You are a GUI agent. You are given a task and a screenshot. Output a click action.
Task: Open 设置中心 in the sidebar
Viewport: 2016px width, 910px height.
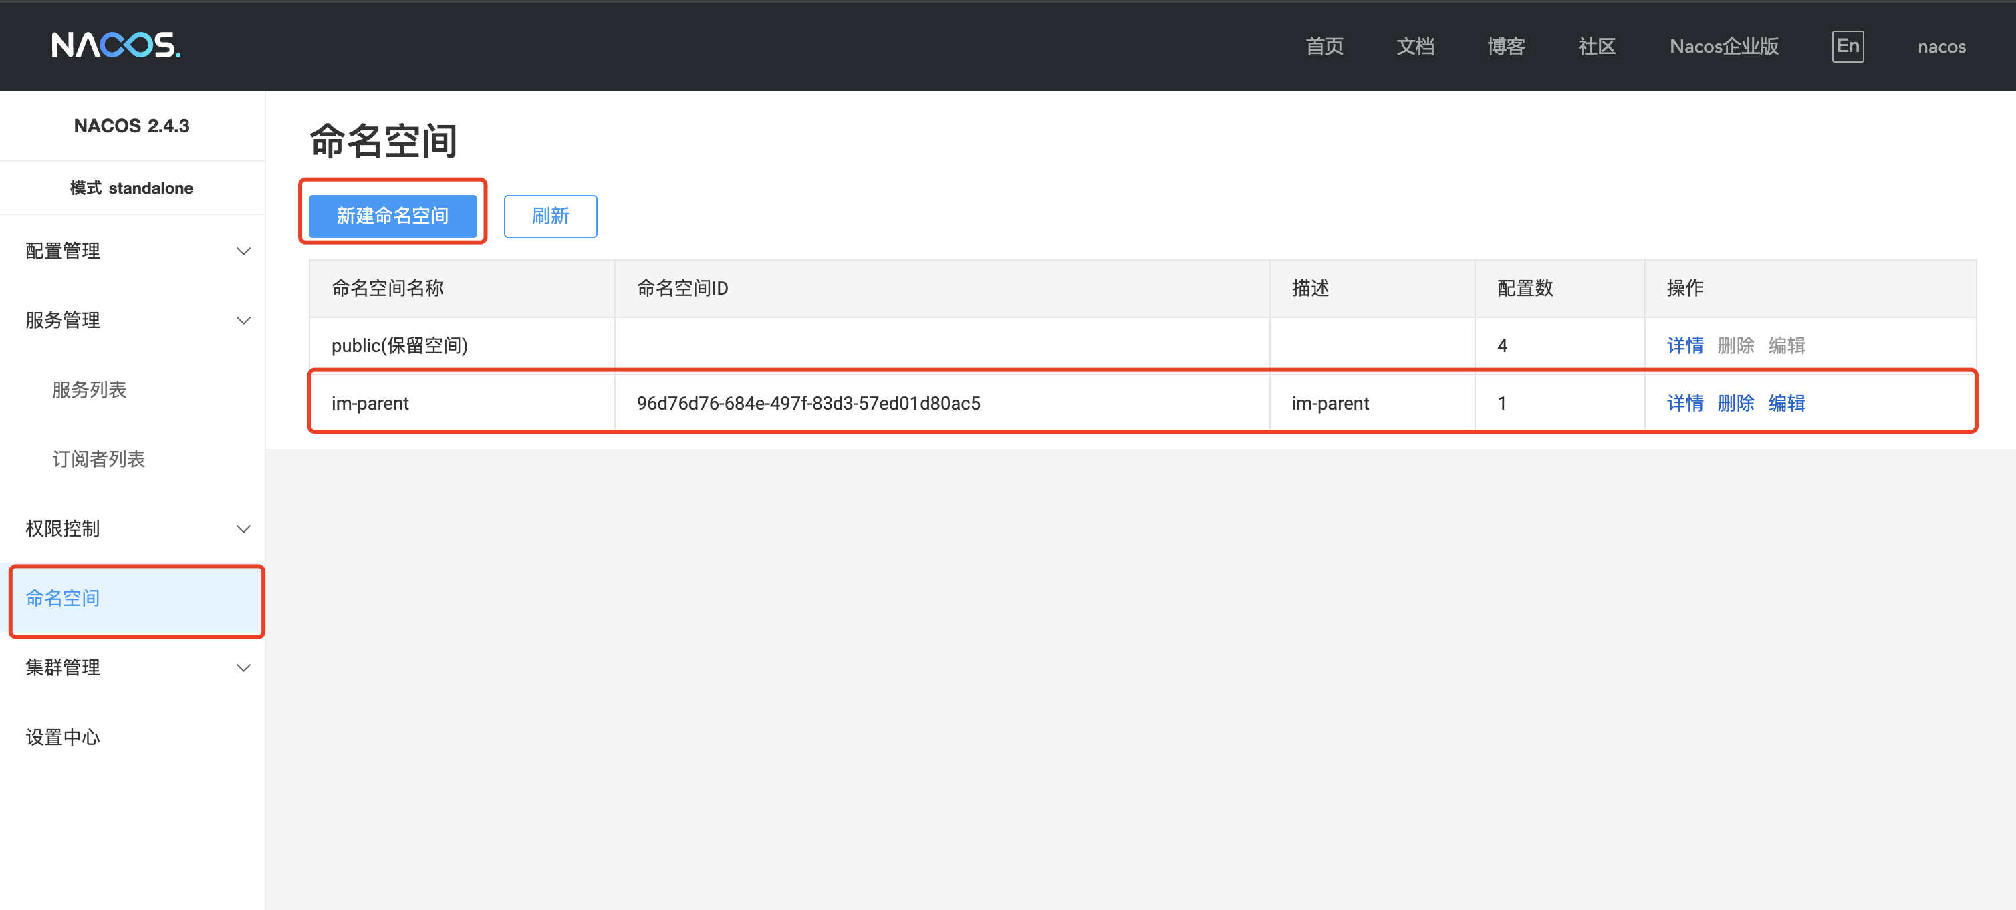(x=63, y=737)
